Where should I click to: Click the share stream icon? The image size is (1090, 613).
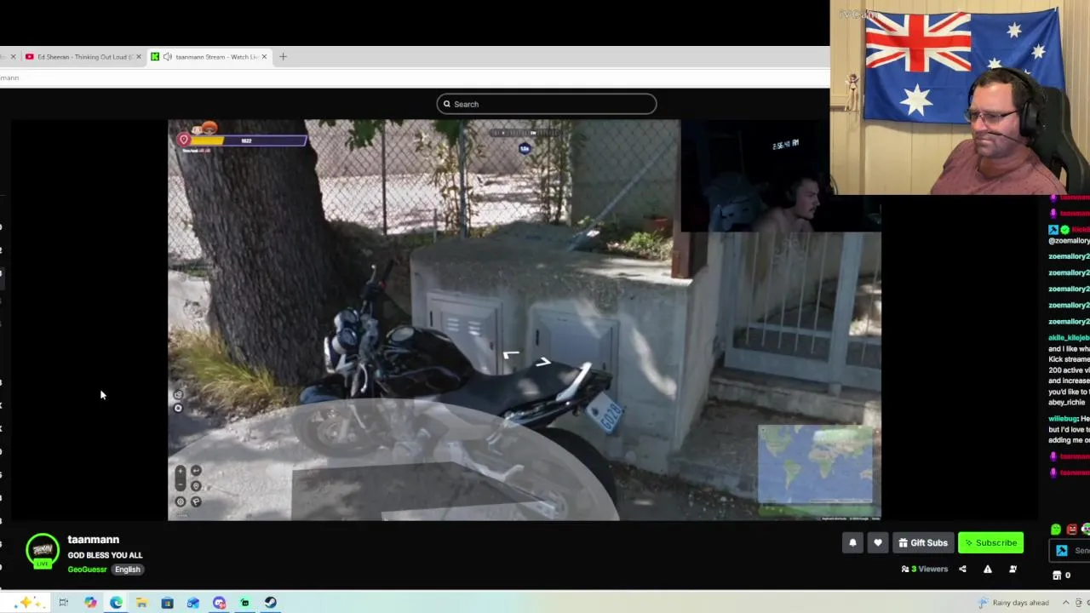pyautogui.click(x=962, y=569)
